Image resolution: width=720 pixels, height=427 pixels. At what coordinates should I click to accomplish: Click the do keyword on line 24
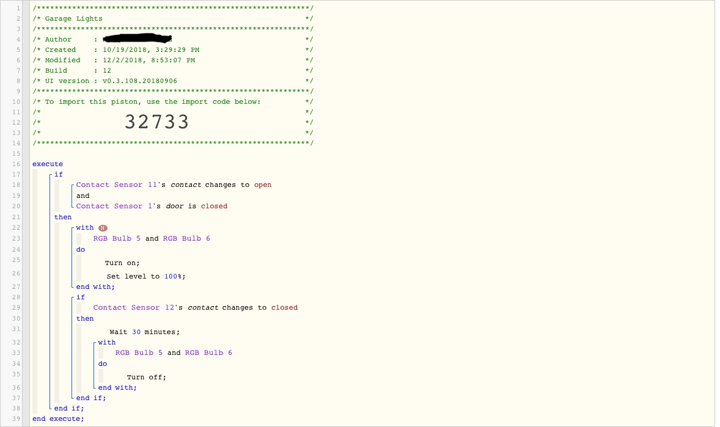pyautogui.click(x=80, y=249)
